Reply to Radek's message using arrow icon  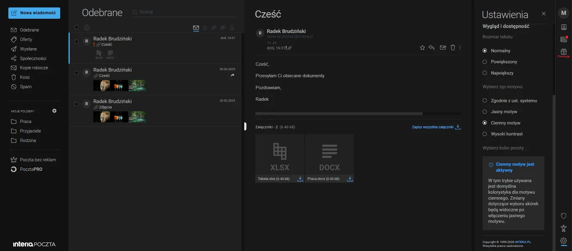432,48
